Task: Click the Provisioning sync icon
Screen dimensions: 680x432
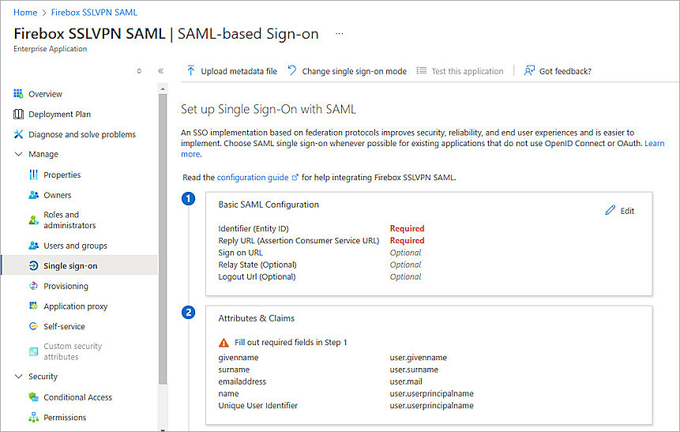Action: (33, 286)
